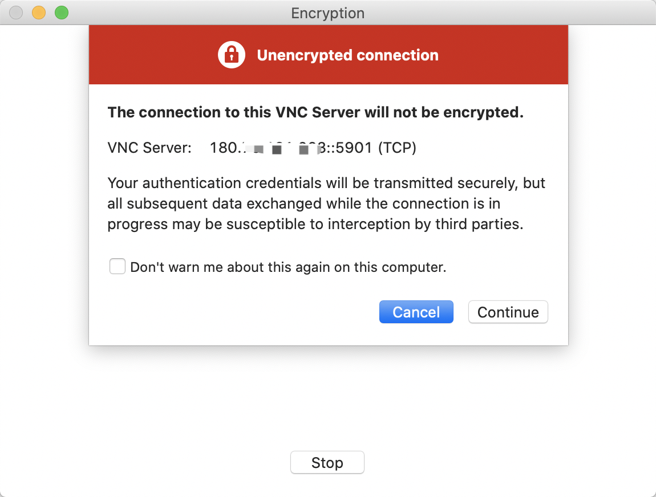The height and width of the screenshot is (497, 656).
Task: Click the green zoom window button
Action: (x=61, y=13)
